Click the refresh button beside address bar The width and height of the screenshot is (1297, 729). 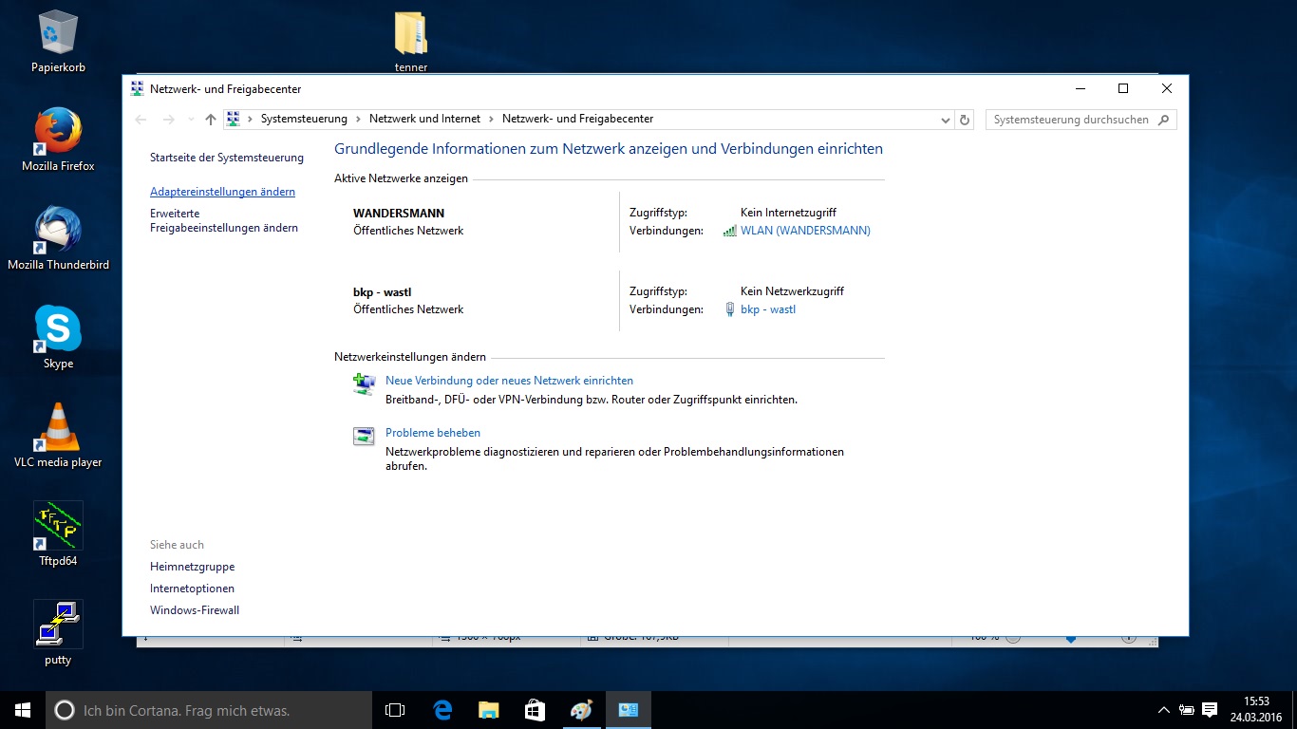click(x=965, y=120)
